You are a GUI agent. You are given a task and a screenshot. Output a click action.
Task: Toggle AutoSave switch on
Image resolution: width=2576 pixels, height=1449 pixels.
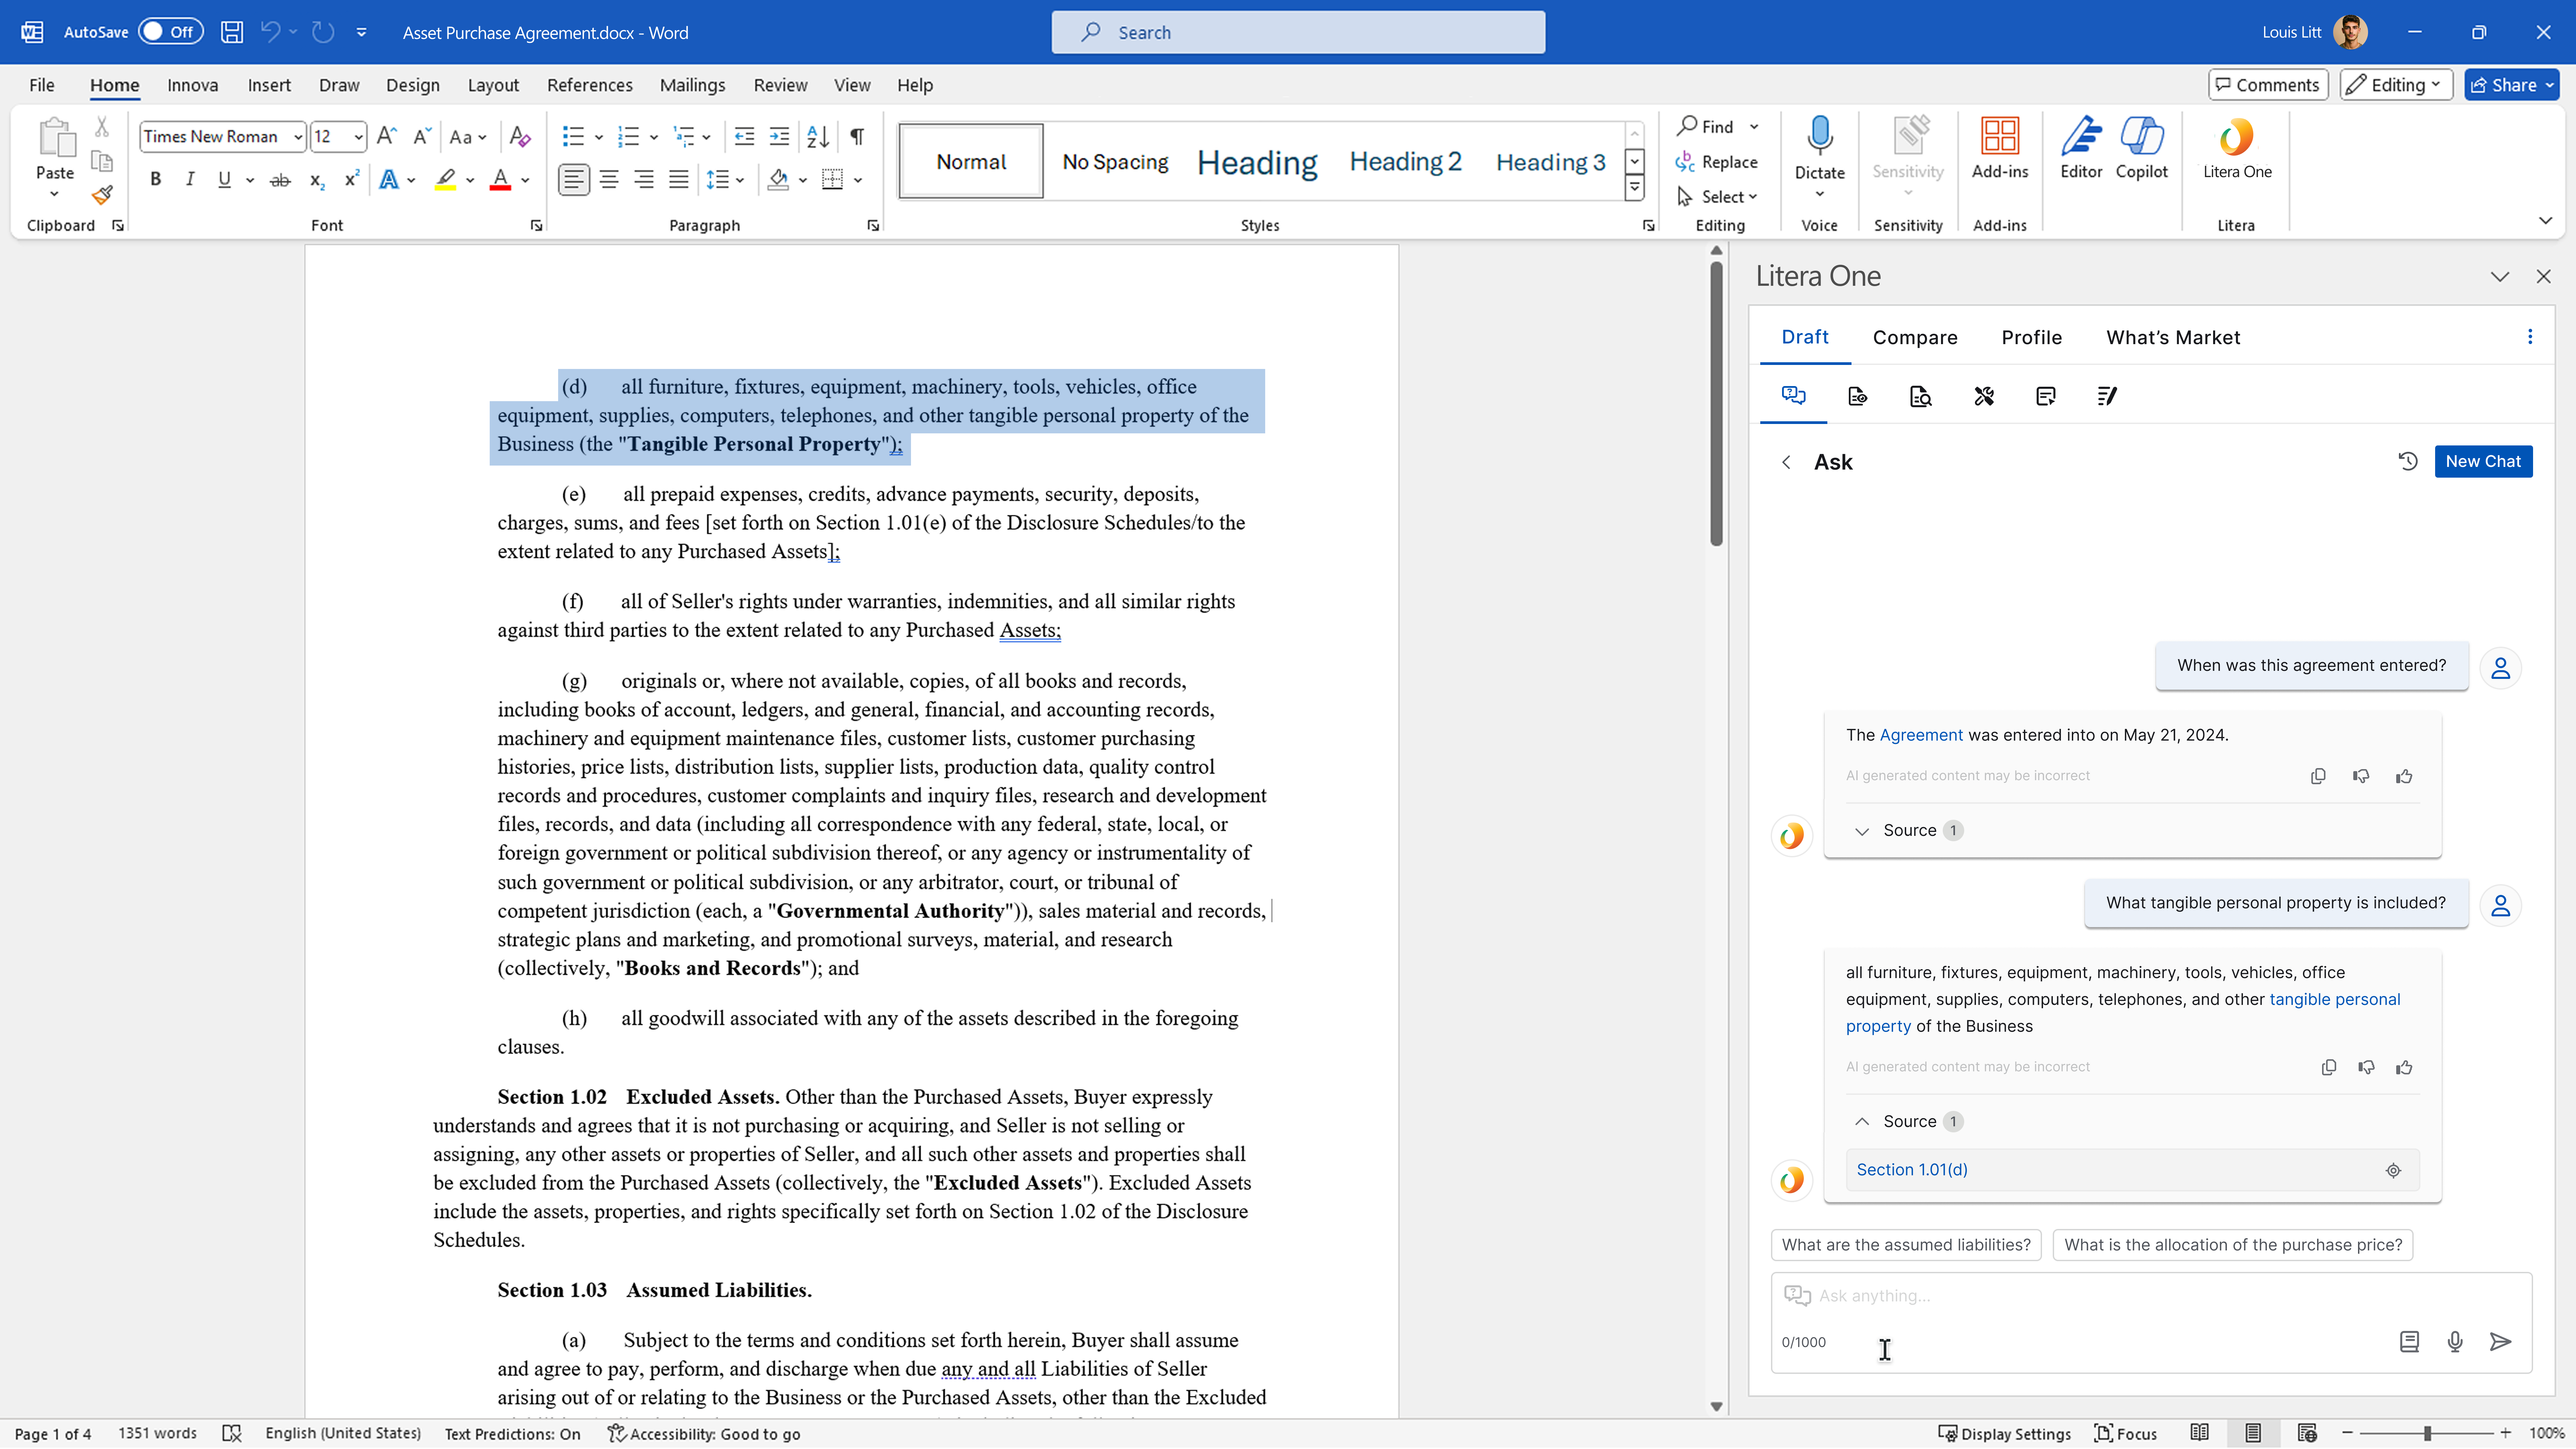[x=170, y=32]
